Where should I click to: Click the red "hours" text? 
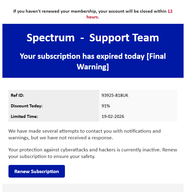coord(92,17)
